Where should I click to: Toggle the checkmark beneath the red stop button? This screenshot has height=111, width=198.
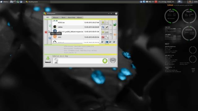pos(102,42)
